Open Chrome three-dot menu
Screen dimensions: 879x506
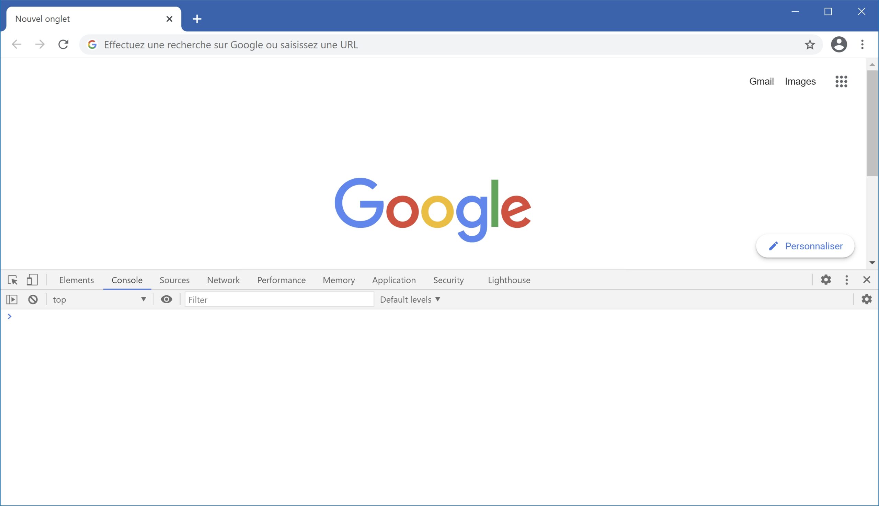click(x=862, y=45)
